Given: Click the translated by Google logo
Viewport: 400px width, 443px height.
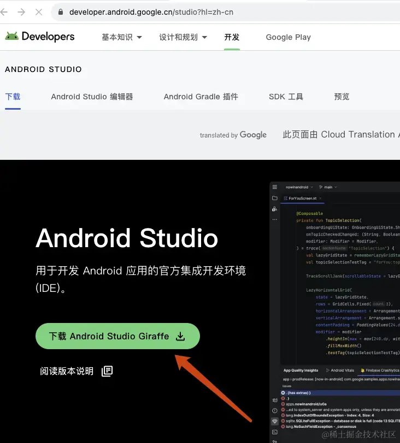Looking at the screenshot, I should (x=233, y=135).
